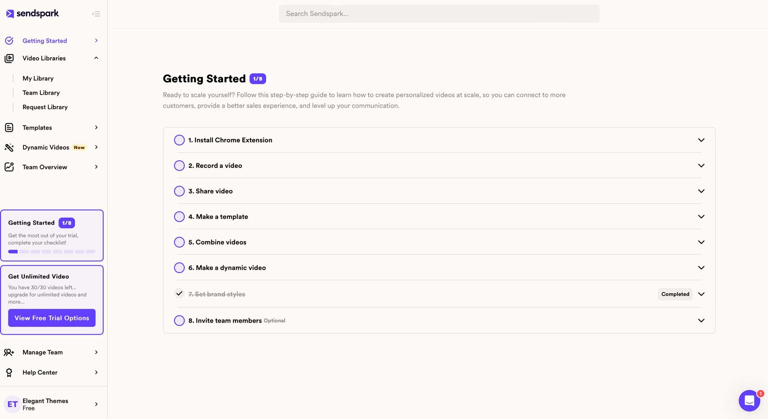The image size is (768, 419).
Task: Expand the Make a template step
Action: tap(701, 217)
